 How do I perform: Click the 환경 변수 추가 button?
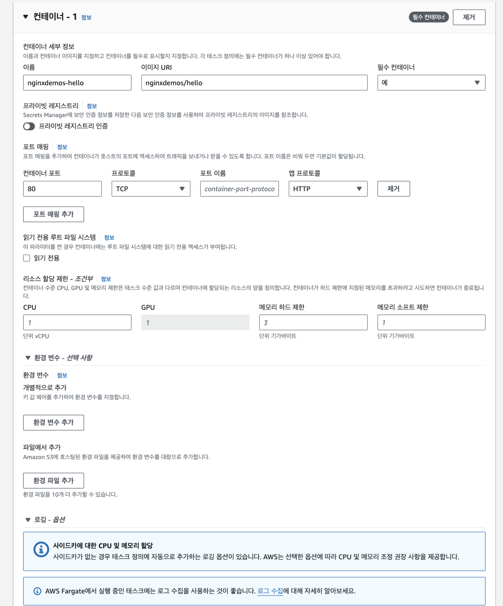53,422
